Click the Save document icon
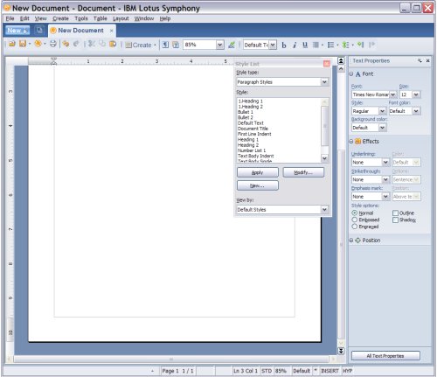 [23, 44]
